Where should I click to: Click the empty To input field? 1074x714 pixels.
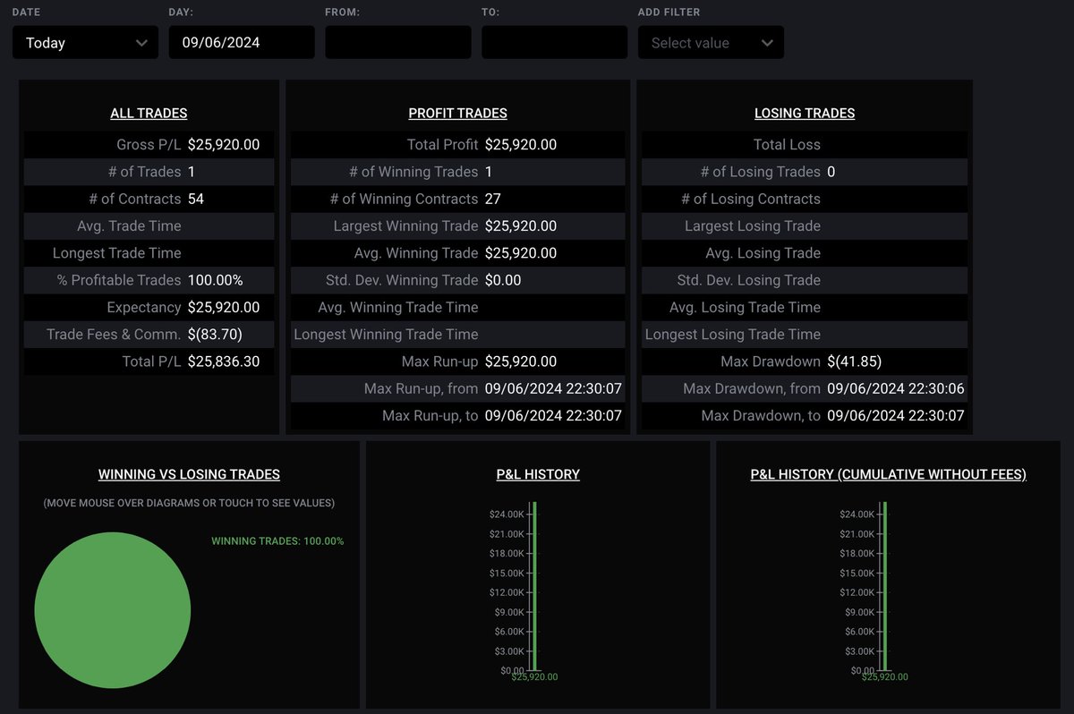point(555,42)
